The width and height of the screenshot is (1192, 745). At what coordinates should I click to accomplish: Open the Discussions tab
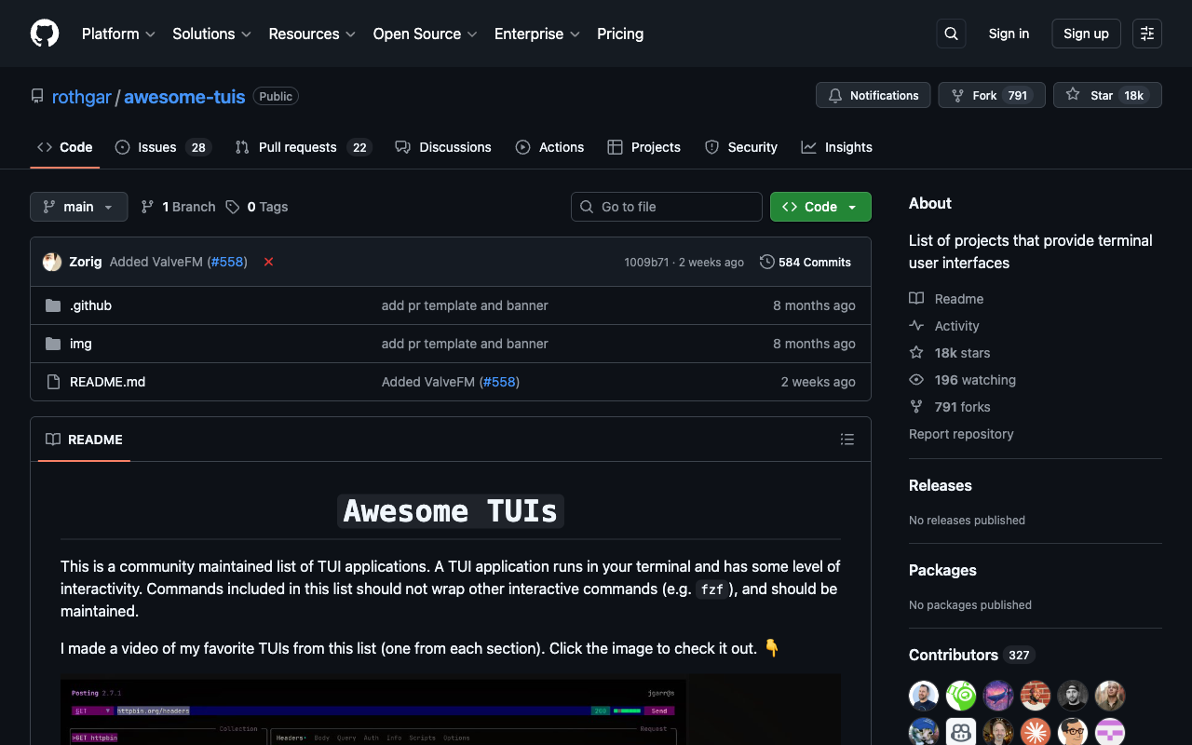[443, 147]
